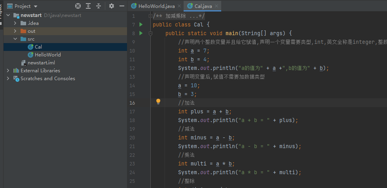Click the Project icon in panel header
Viewport: 387px width, 188px height.
[10, 6]
